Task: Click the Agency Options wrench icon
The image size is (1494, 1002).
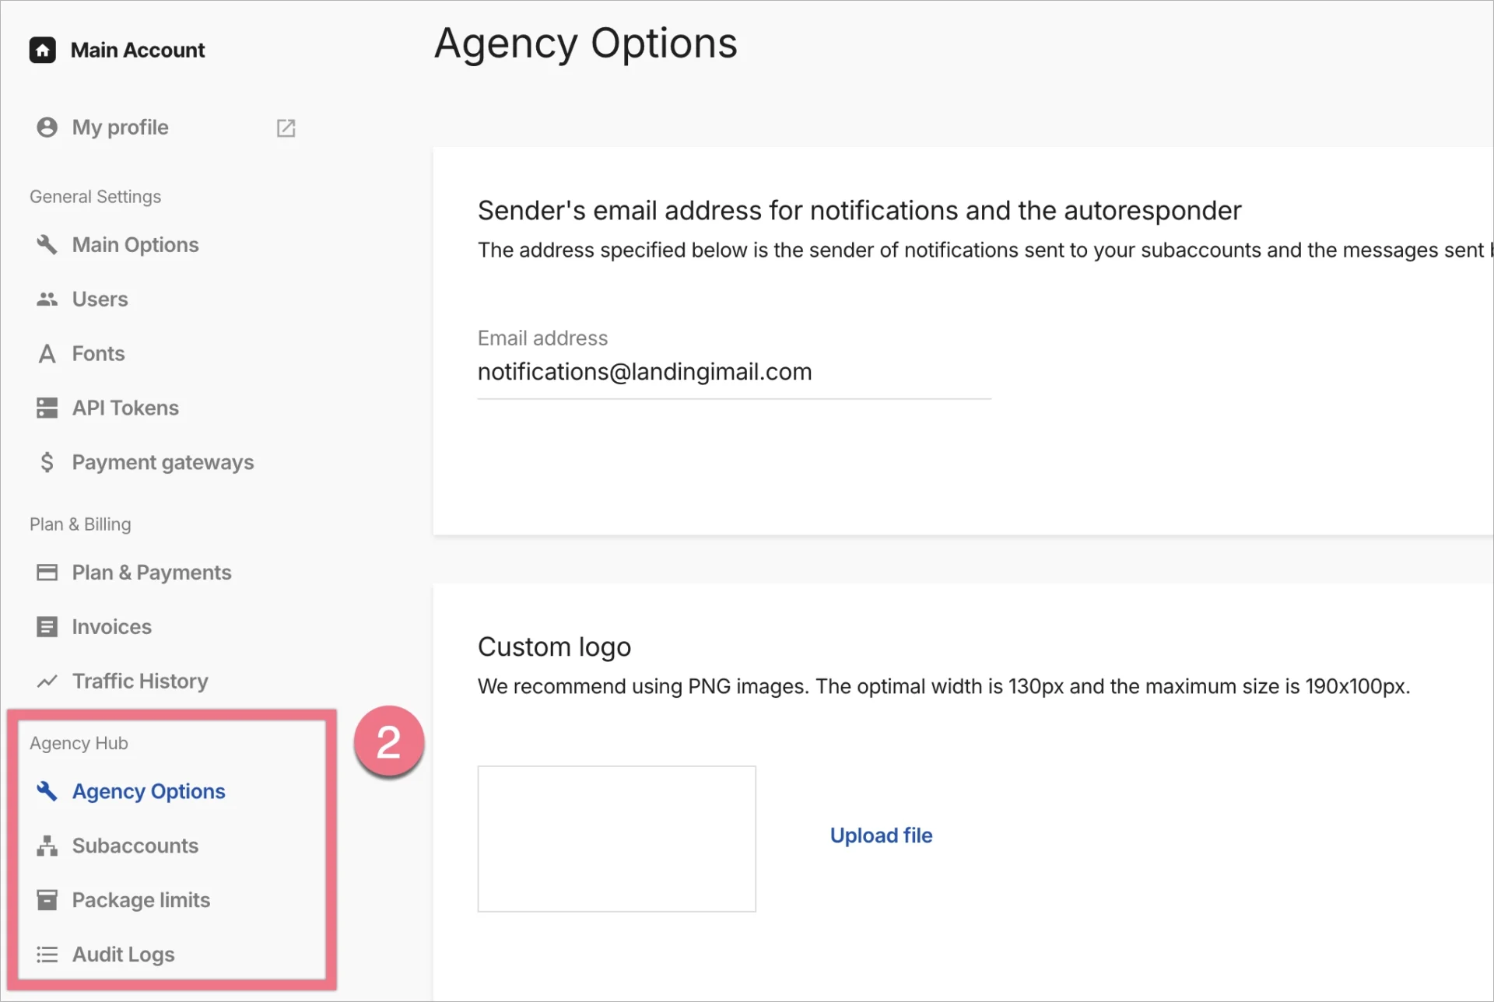Action: (x=47, y=791)
